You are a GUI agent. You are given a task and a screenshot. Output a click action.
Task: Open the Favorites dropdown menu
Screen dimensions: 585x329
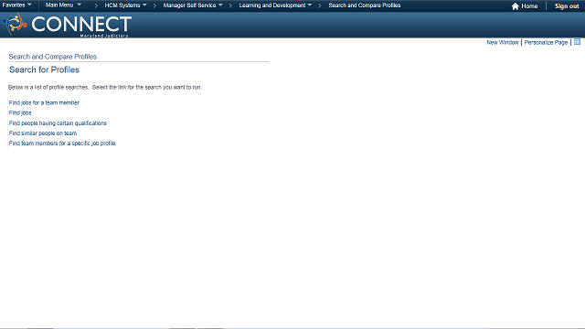16,5
